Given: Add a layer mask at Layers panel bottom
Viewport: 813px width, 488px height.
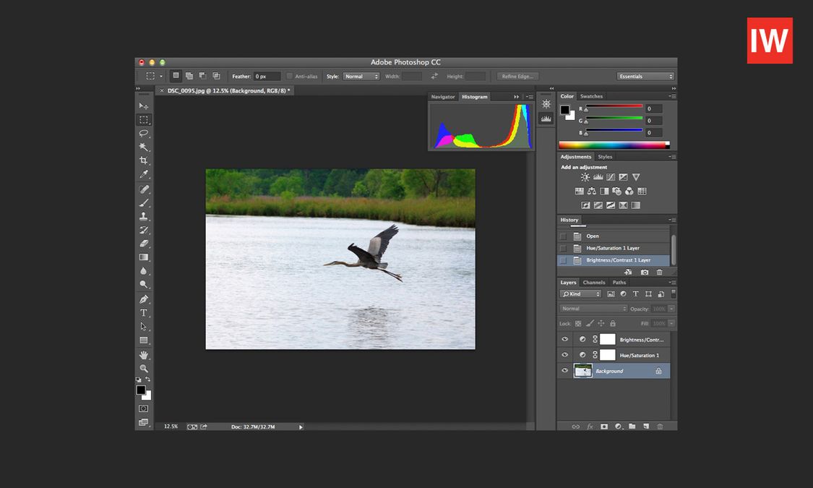Looking at the screenshot, I should pos(604,427).
